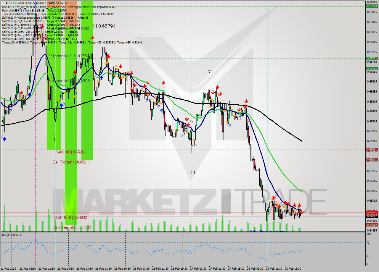Click the 0.64905 price axis label
Screen dimensions: 379x272
[372, 221]
